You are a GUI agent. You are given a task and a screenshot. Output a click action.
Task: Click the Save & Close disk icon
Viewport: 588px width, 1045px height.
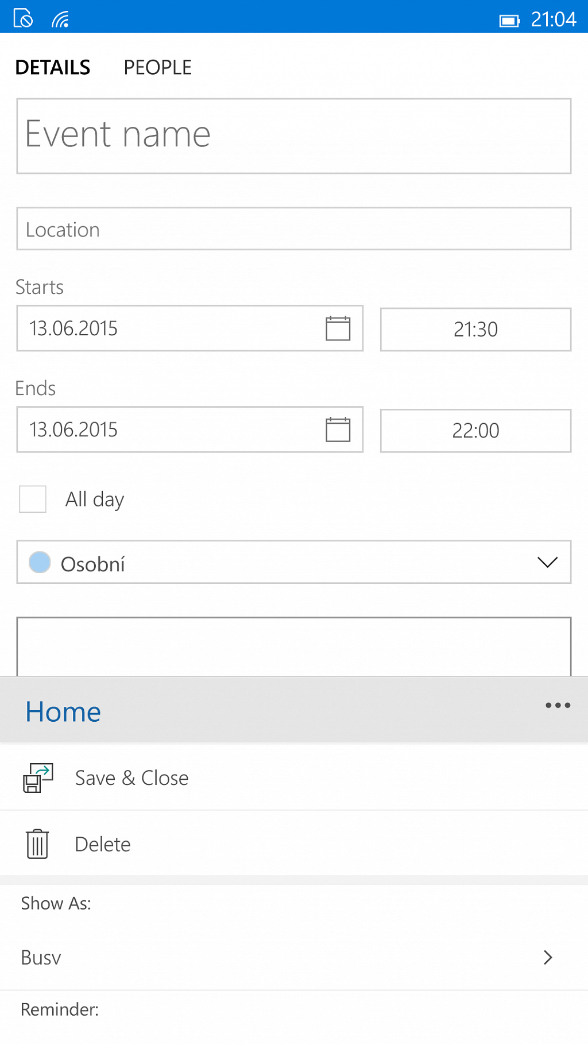(38, 778)
